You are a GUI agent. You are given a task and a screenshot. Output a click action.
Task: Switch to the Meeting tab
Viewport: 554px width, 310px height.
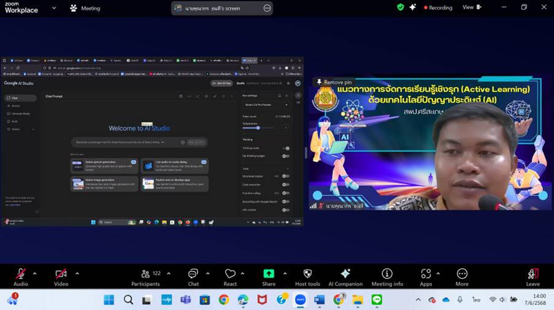pyautogui.click(x=85, y=9)
